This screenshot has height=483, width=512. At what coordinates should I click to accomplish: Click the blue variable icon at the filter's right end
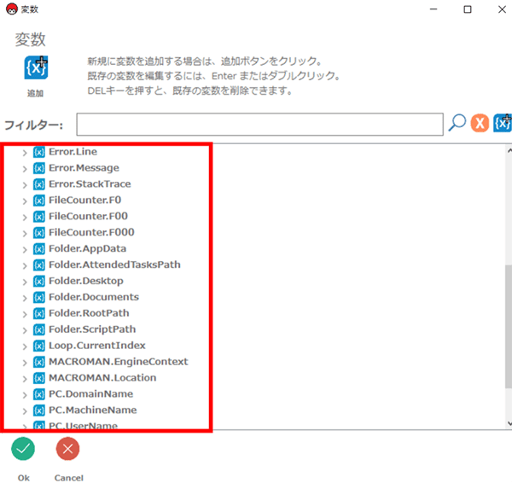pyautogui.click(x=503, y=123)
